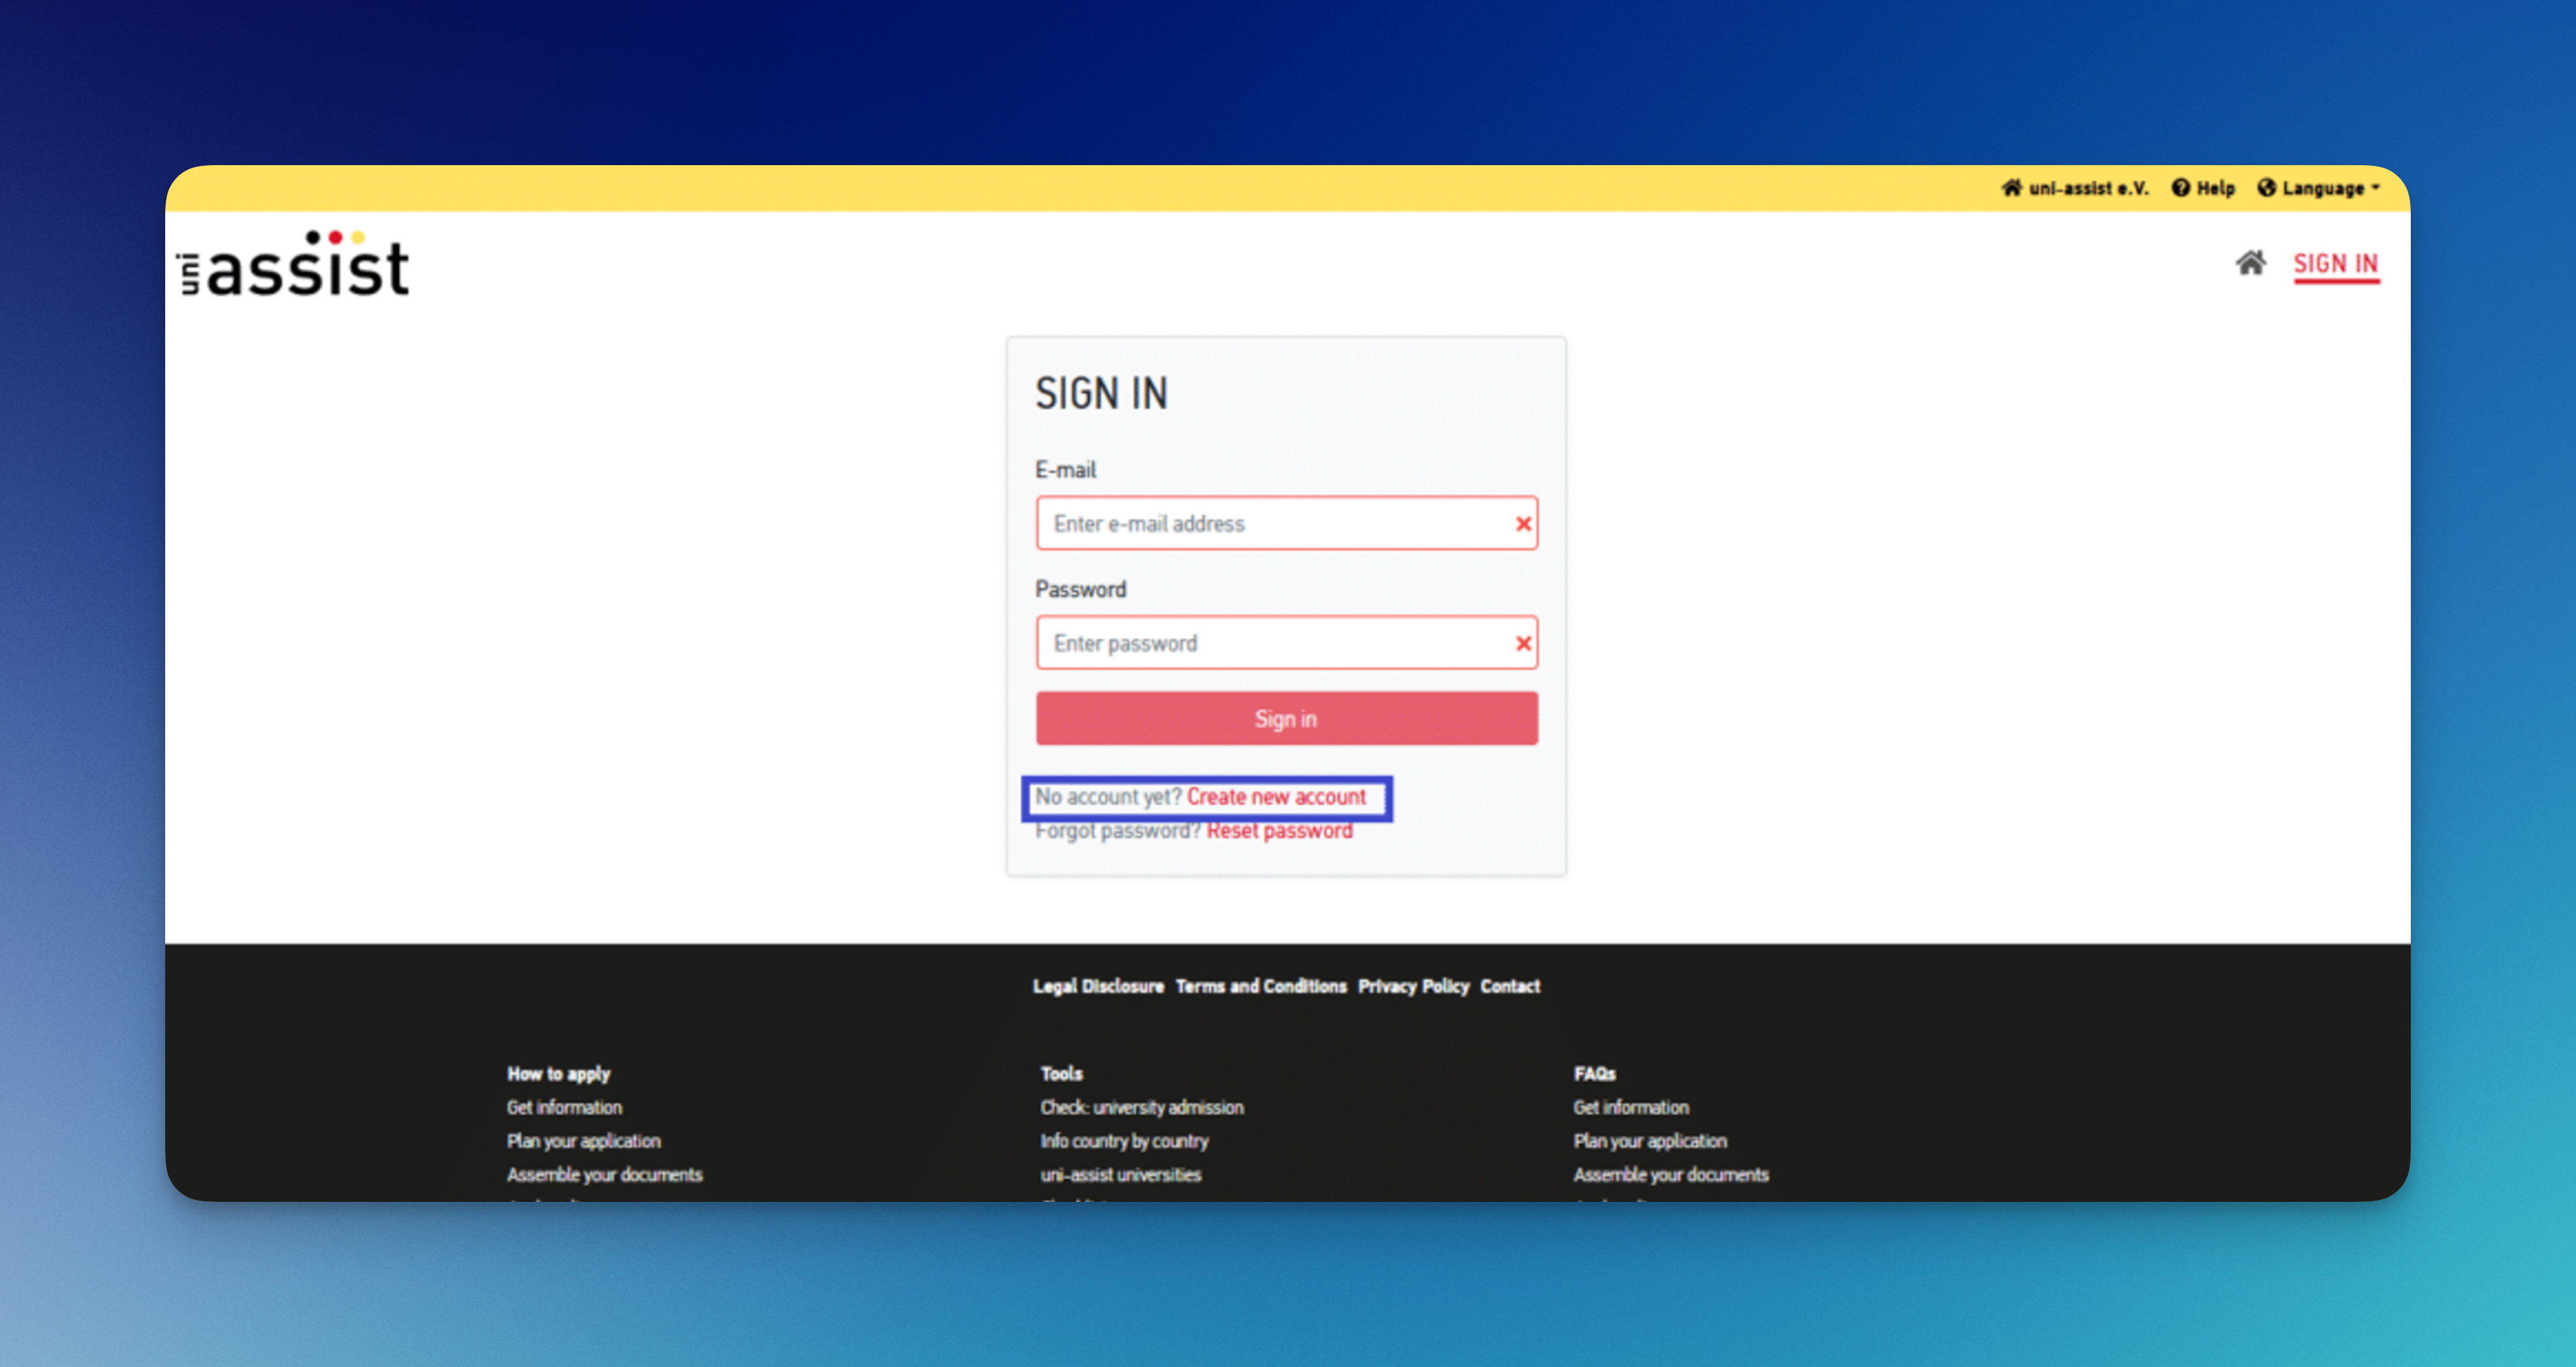The image size is (2576, 1367).
Task: Click the uni-assist logo
Action: tap(294, 264)
